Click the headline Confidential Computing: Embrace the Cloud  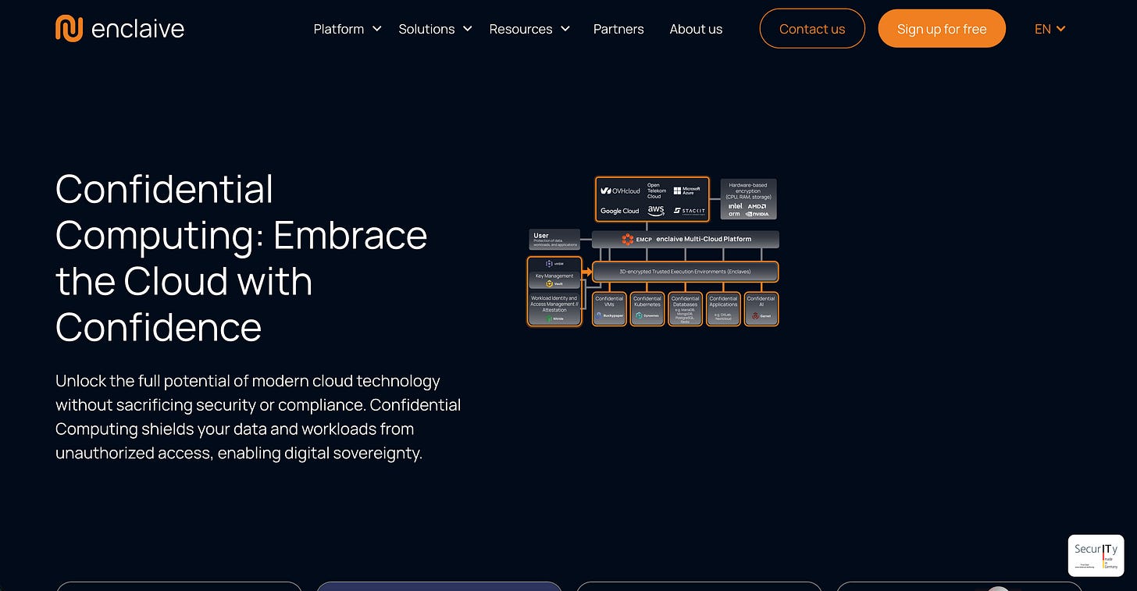[241, 258]
